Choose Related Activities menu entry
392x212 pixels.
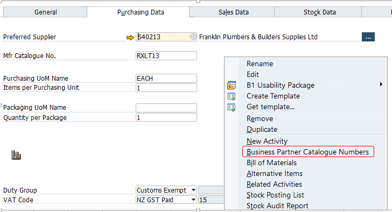point(274,184)
